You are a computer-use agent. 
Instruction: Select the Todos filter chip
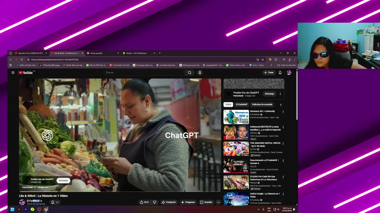(x=228, y=104)
